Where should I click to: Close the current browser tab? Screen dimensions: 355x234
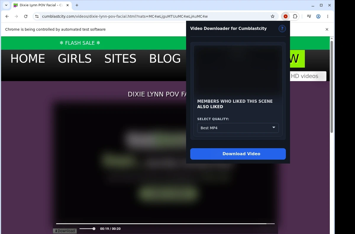pos(68,5)
